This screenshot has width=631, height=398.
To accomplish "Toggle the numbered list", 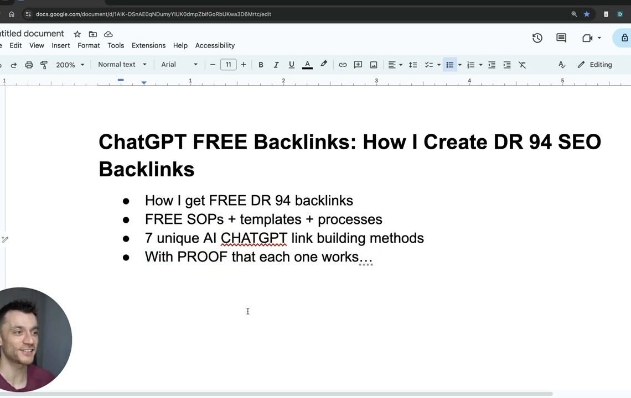I will click(471, 65).
